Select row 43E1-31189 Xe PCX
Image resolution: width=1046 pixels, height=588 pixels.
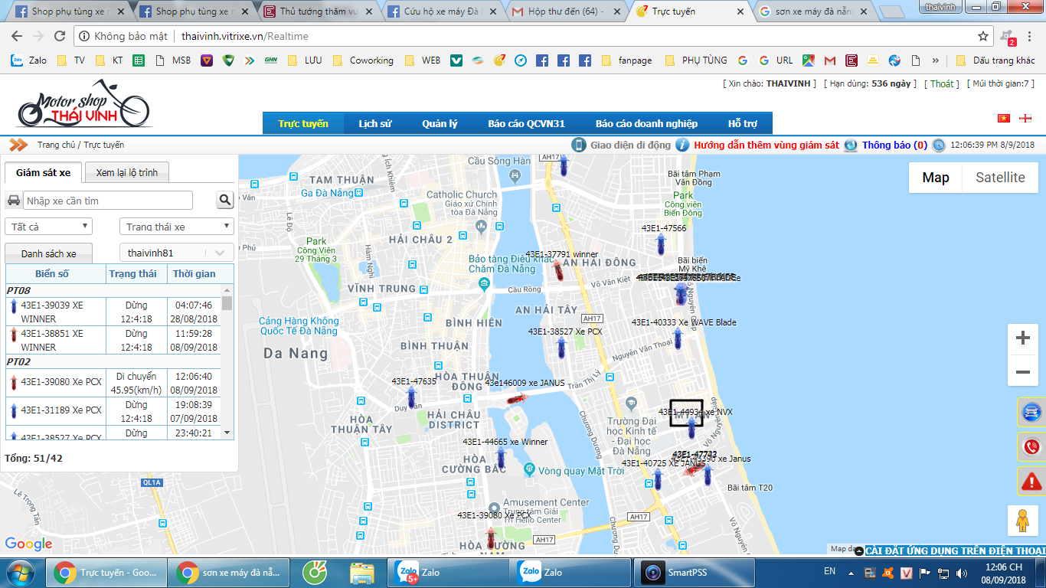pos(113,411)
